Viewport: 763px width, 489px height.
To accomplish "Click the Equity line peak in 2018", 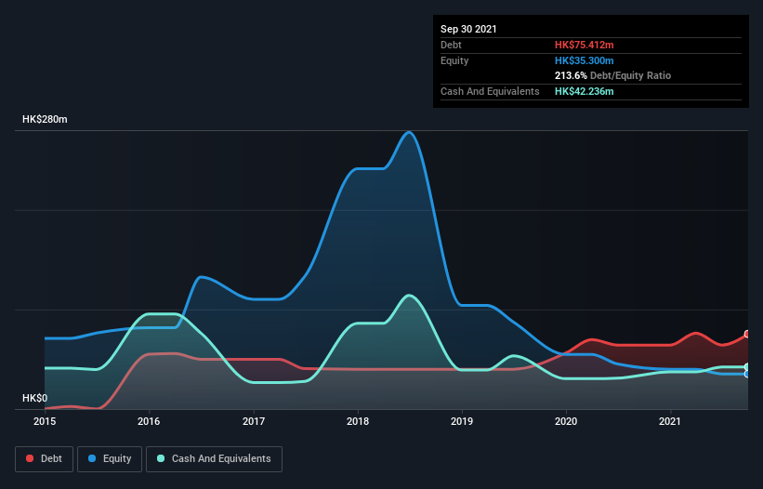I will tap(409, 132).
